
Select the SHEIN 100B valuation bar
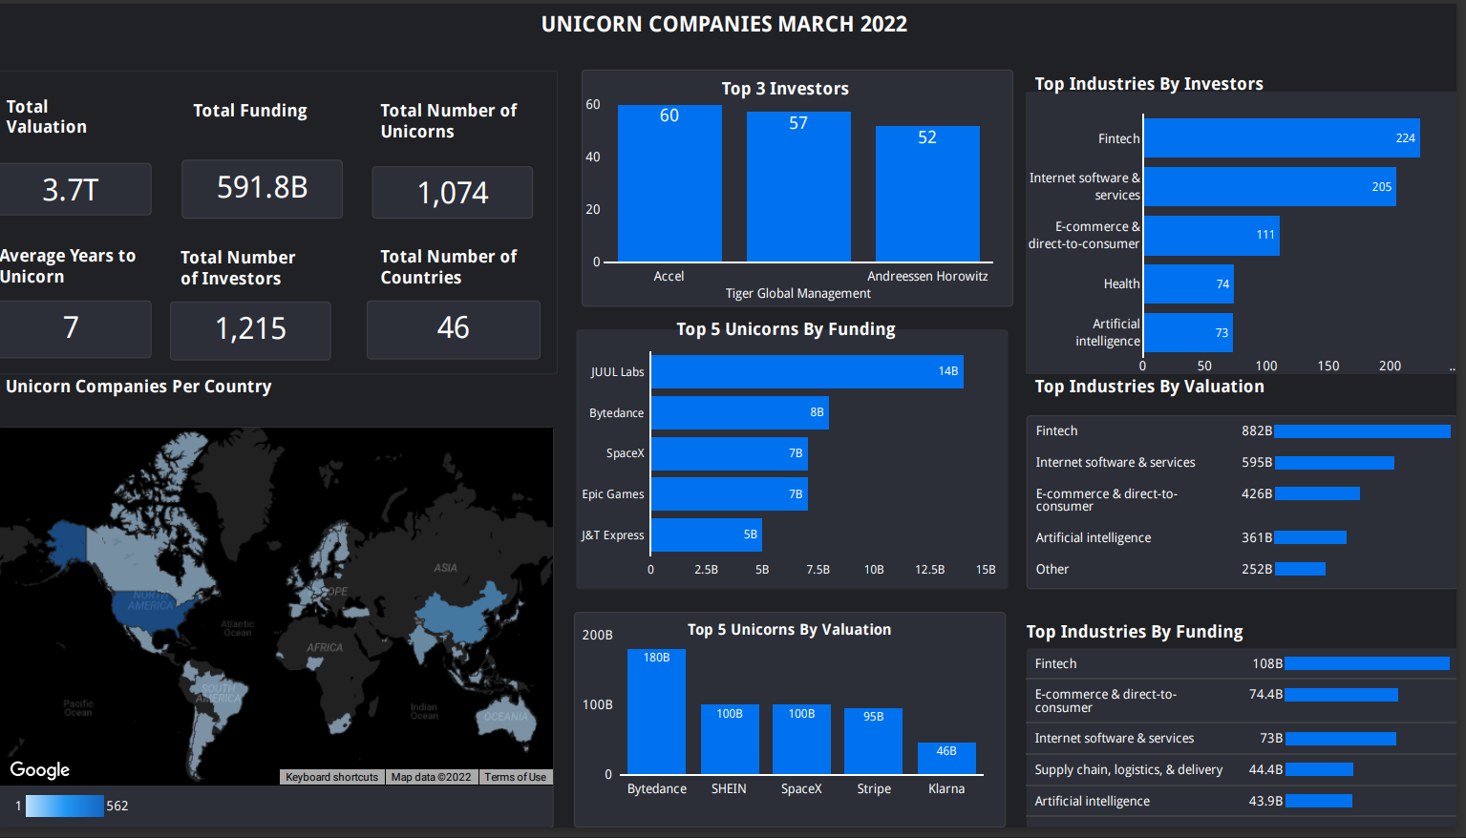(730, 740)
